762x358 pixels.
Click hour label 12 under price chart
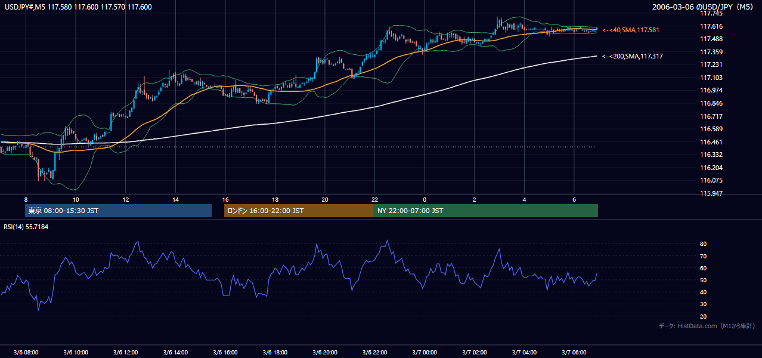126,199
